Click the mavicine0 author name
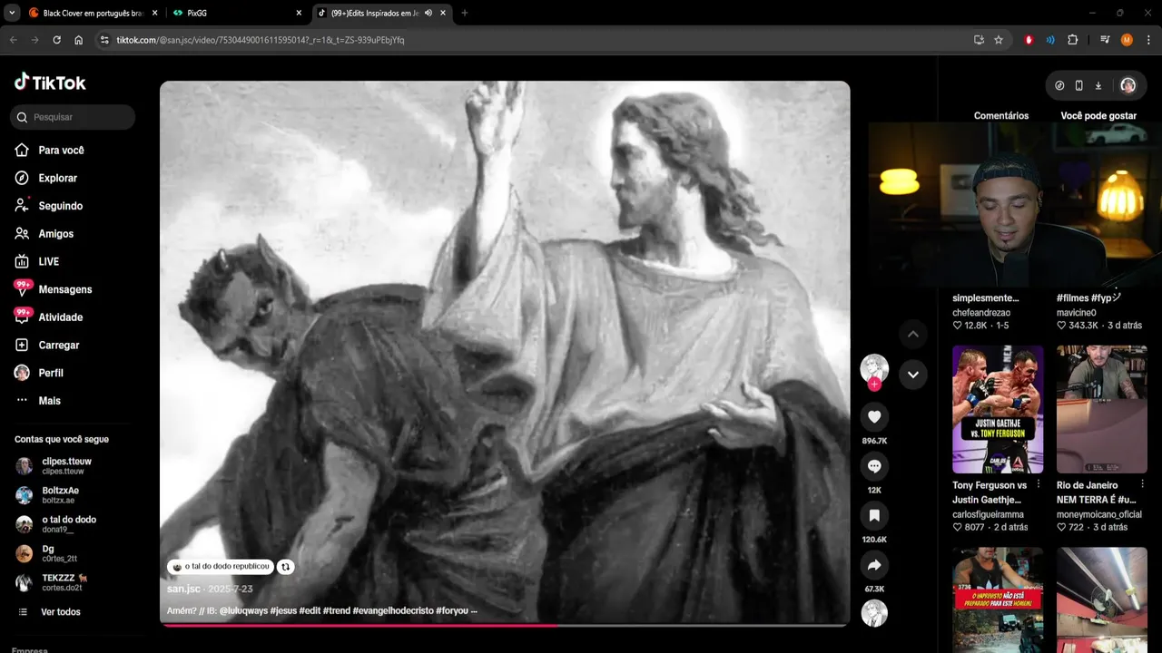 [x=1077, y=313]
